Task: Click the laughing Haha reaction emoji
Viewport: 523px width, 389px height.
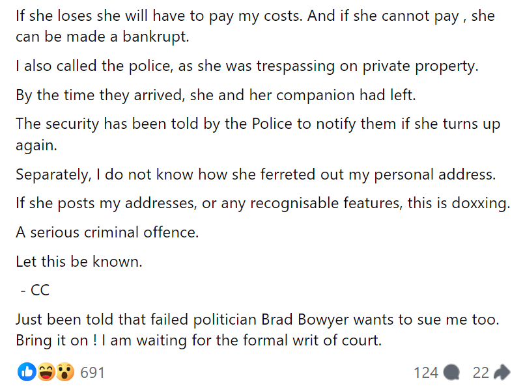Action: click(45, 373)
